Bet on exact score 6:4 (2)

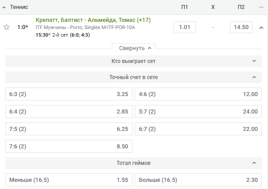point(69,112)
